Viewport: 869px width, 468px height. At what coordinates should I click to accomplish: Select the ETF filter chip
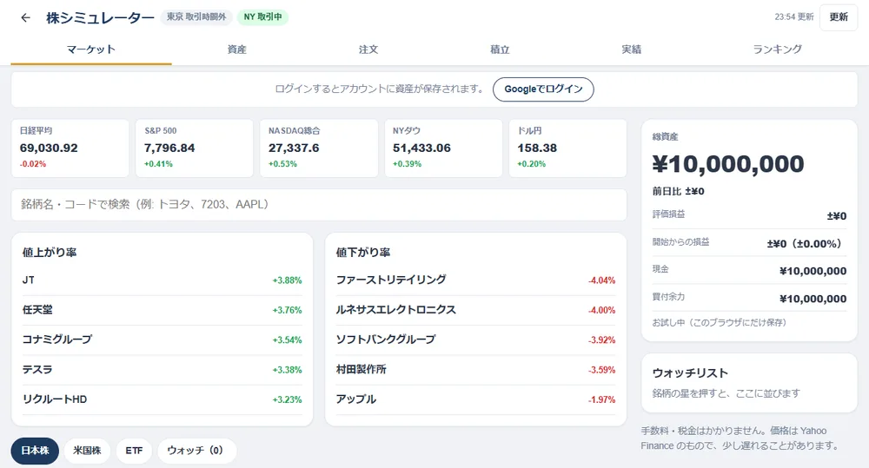[x=134, y=451]
